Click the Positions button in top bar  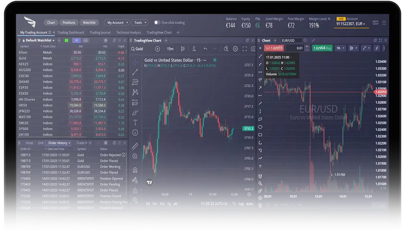click(x=69, y=23)
